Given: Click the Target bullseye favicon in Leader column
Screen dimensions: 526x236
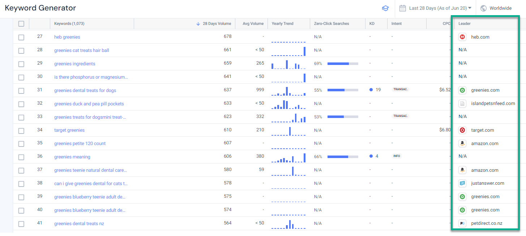Looking at the screenshot, I should click(462, 130).
